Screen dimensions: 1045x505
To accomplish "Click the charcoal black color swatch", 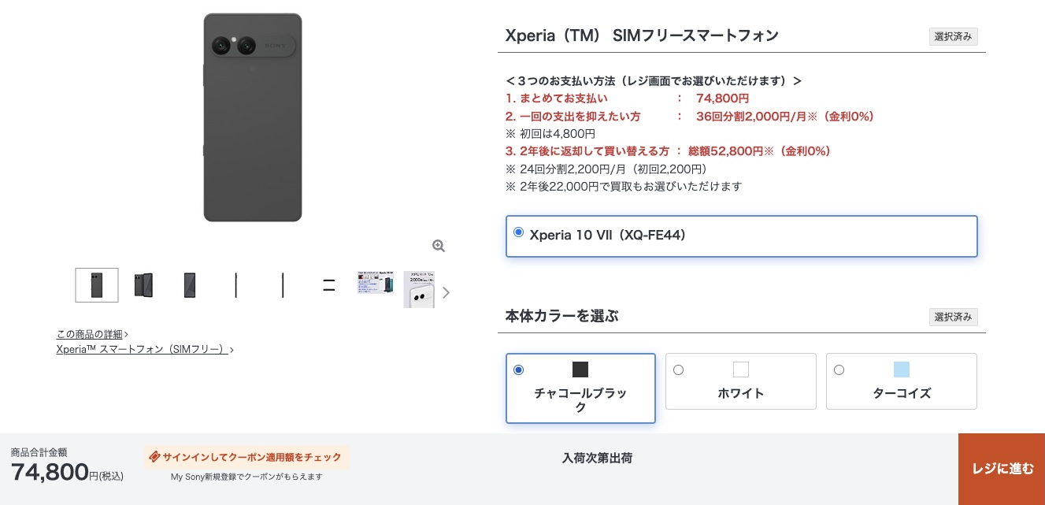I will click(x=580, y=369).
